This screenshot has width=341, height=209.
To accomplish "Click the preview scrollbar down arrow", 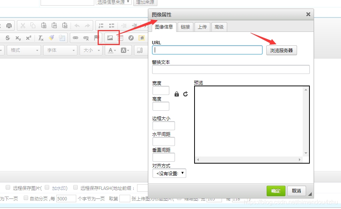I will [x=306, y=153].
